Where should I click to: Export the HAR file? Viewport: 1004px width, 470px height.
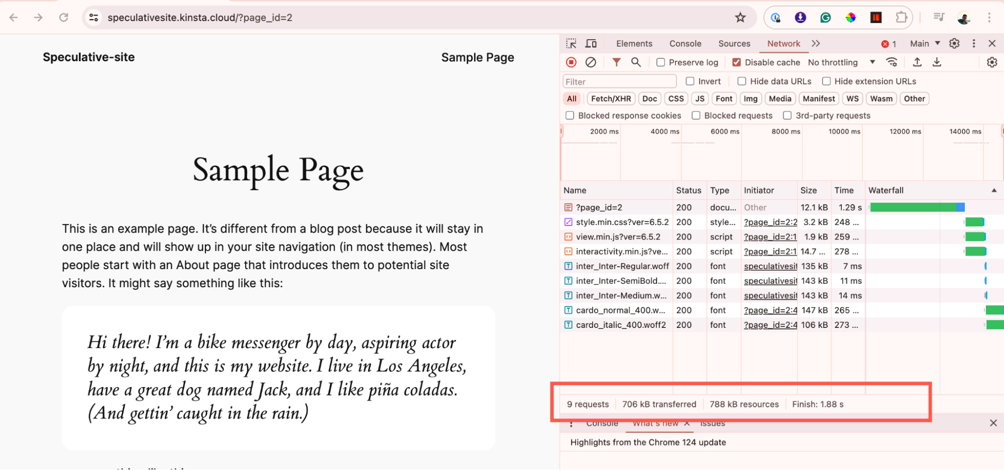[x=936, y=62]
